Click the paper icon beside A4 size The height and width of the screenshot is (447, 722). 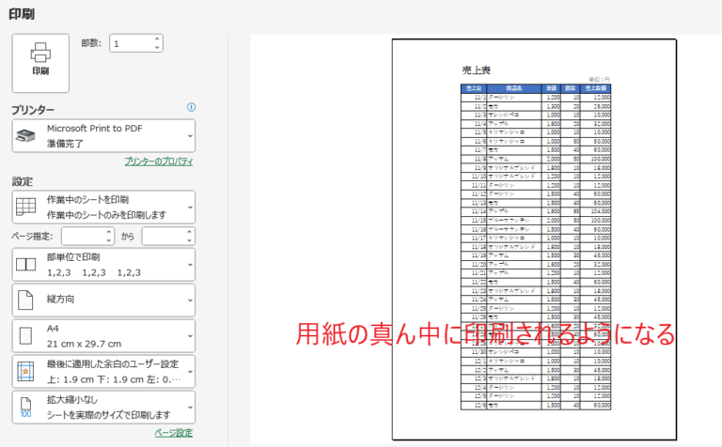pos(25,336)
